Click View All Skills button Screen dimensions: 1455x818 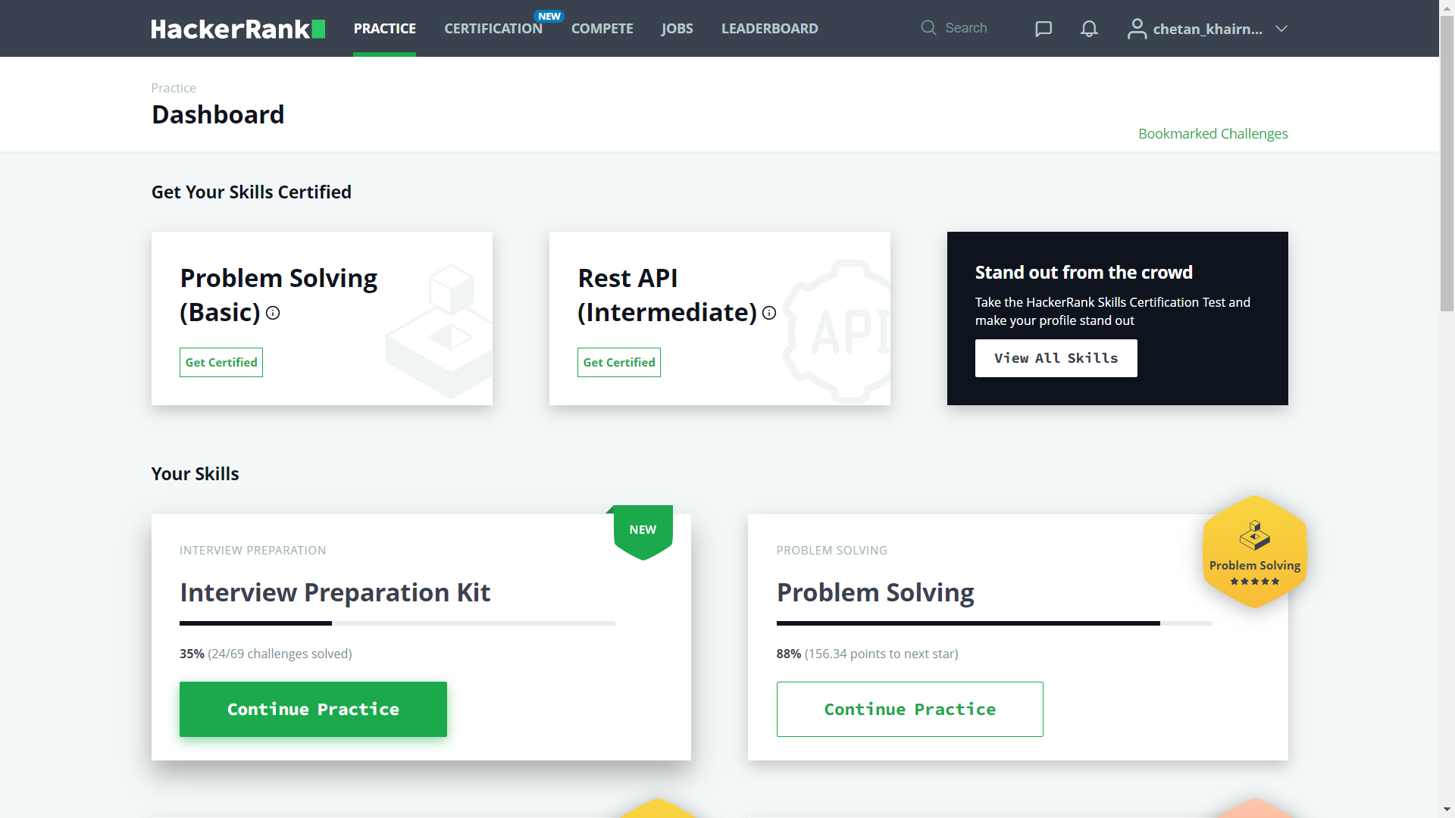coord(1056,357)
